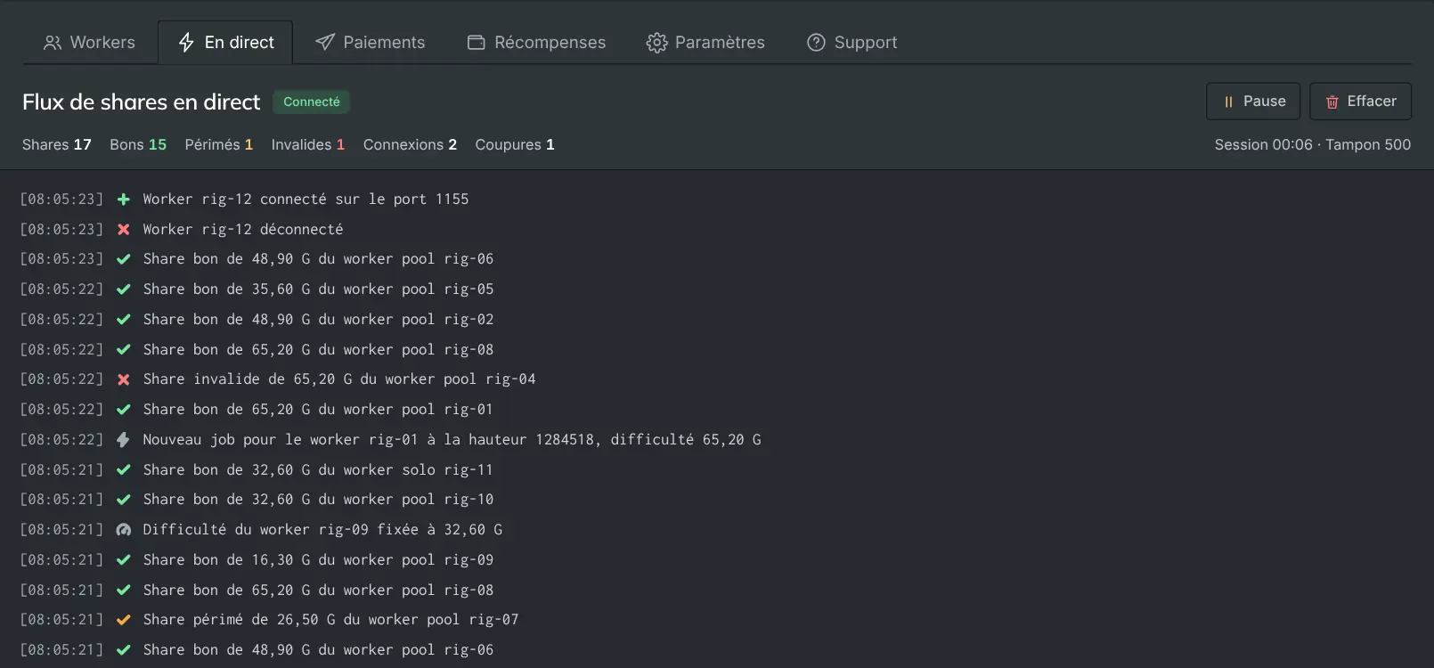Click the lightning icon of the Nouveau job entry

point(124,440)
